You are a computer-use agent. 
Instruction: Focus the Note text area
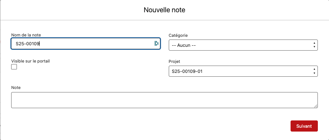coord(164,100)
